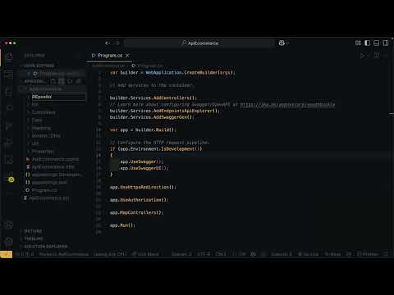Click the Projects: ApiEcommerce status item
Viewport: 394px width, 295px height.
tap(64, 254)
